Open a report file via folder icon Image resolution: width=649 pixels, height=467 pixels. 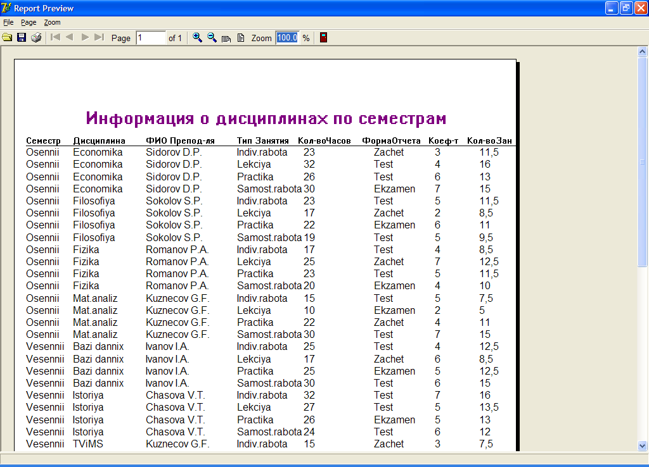point(7,37)
